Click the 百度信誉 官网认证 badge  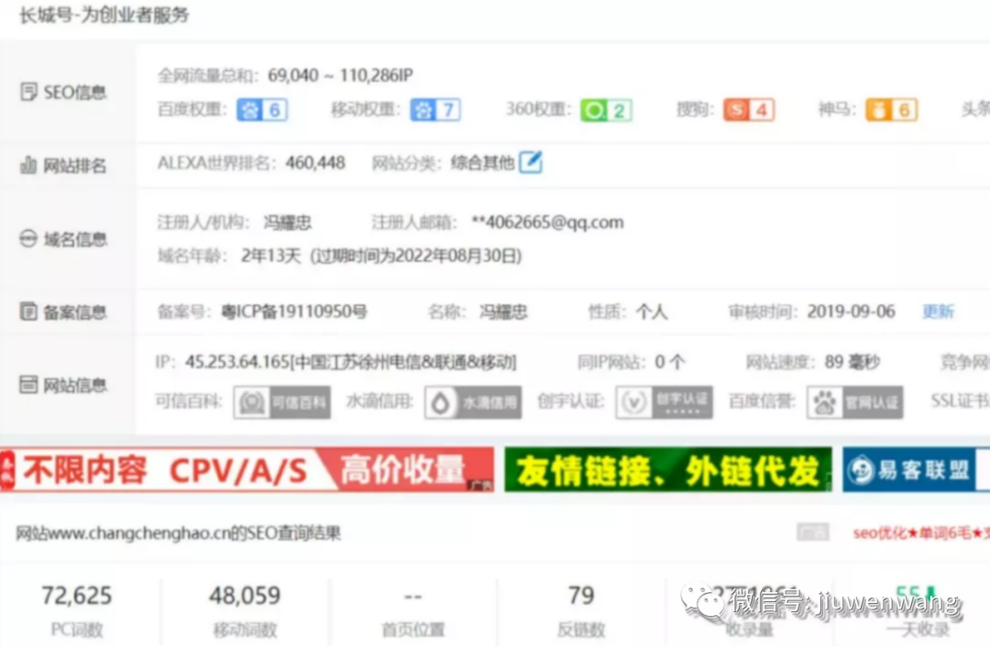(x=855, y=402)
